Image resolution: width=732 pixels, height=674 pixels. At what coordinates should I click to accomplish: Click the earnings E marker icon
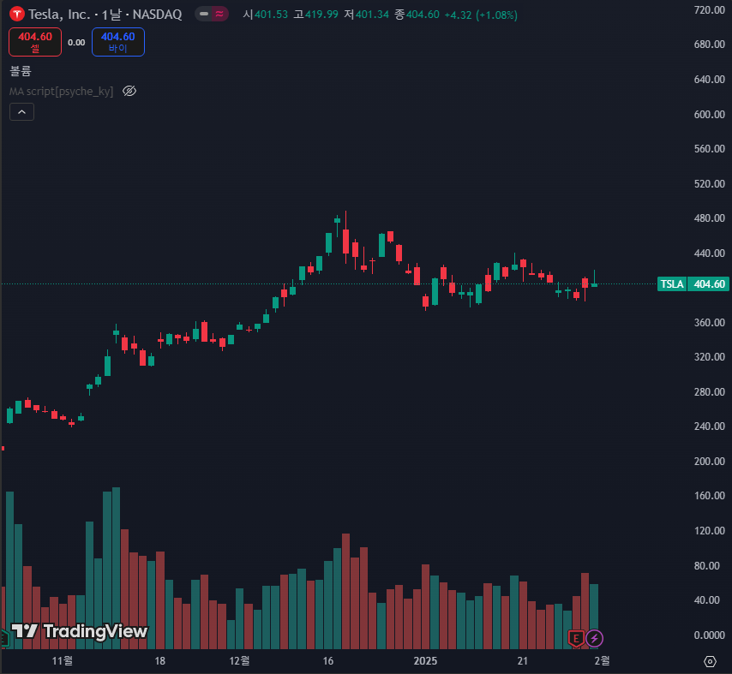[x=576, y=638]
